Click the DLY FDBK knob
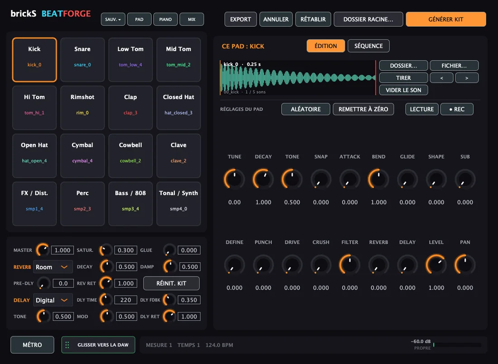 [x=170, y=300]
